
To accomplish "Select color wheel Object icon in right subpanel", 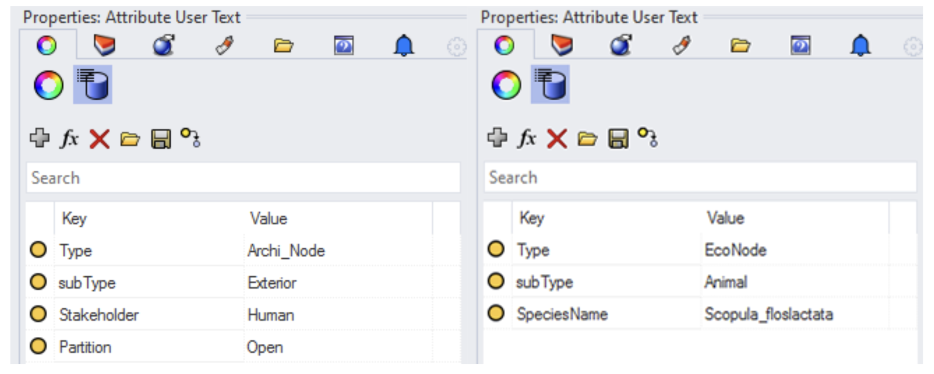I will pos(506,85).
